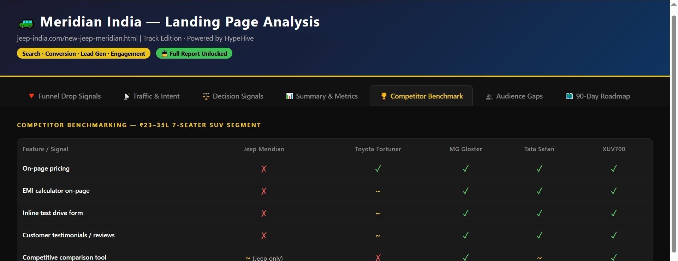Click Tata Safari's checkmark for EMI calculator
Screen dimensions: 678x261
pyautogui.click(x=539, y=191)
